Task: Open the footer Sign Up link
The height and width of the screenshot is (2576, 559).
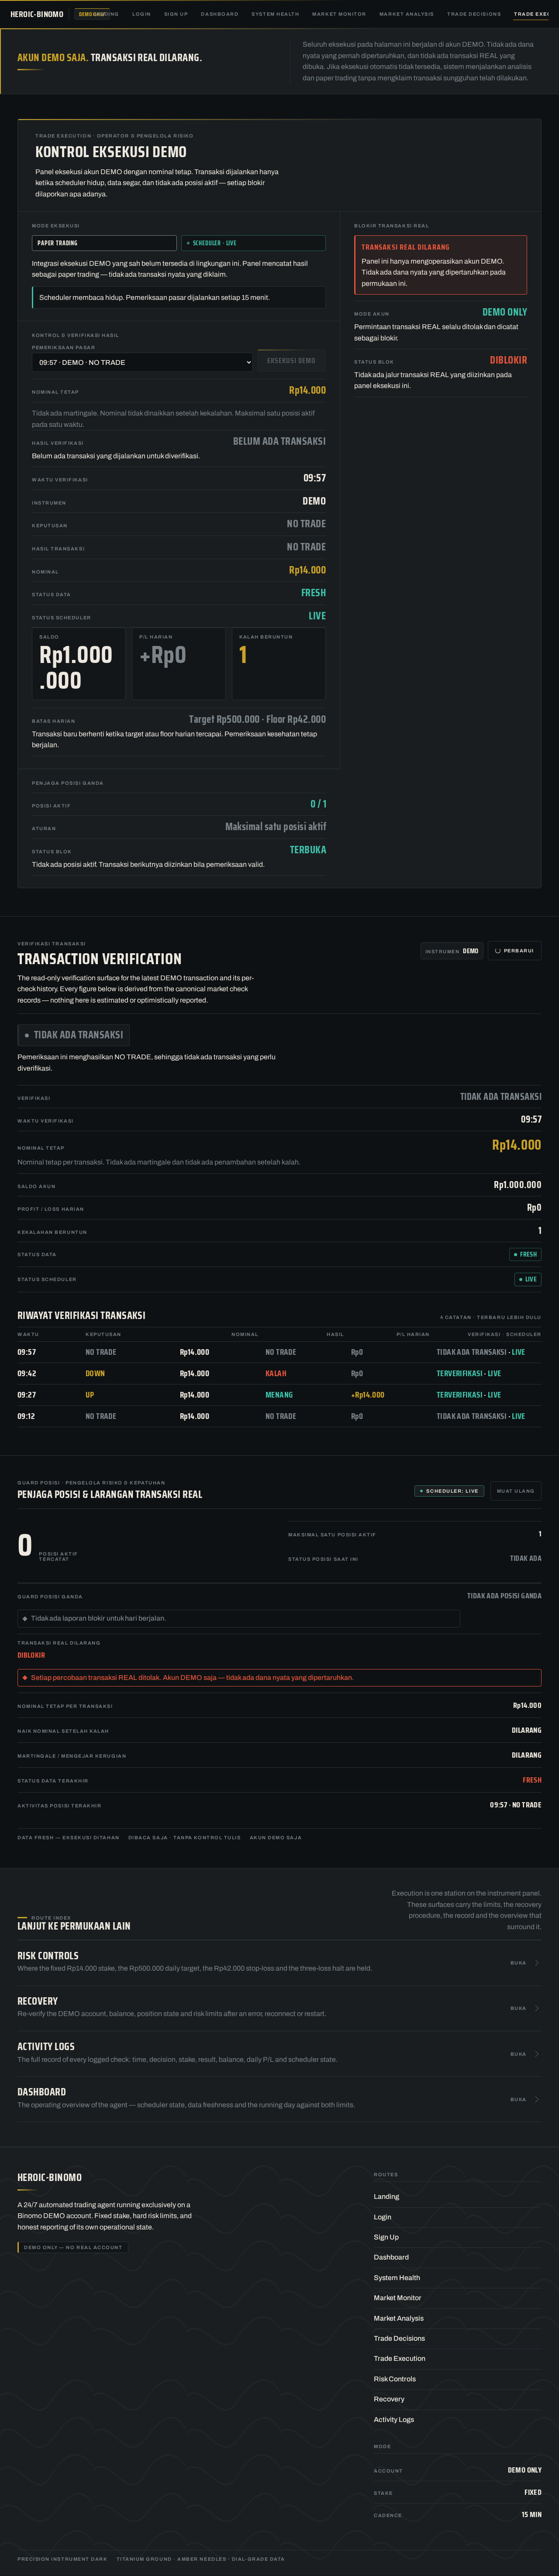Action: [x=386, y=2237]
